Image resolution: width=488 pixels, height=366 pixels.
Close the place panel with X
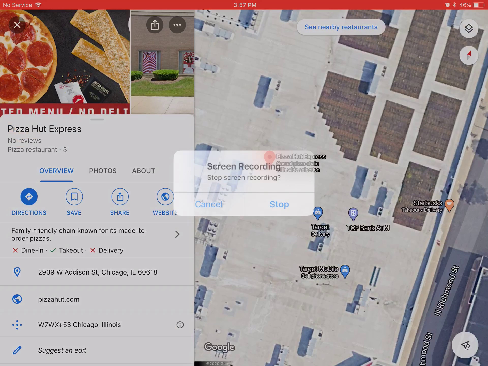[17, 25]
